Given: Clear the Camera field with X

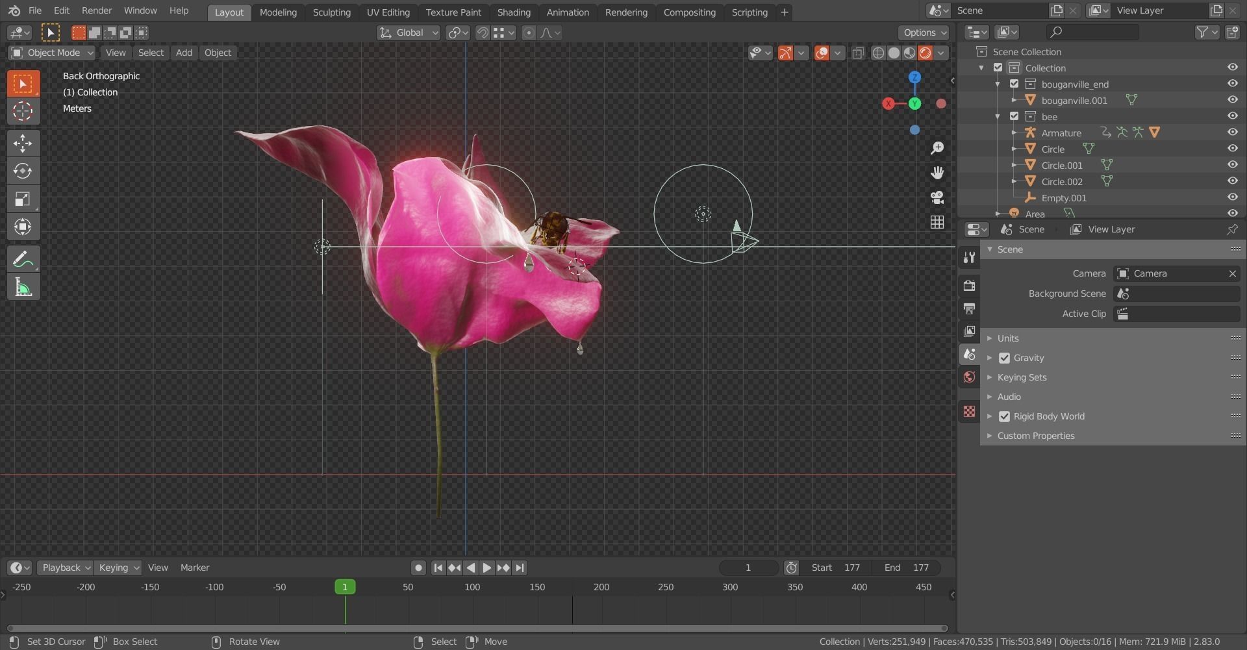Looking at the screenshot, I should [x=1232, y=273].
